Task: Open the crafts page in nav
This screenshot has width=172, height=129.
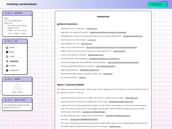Action: pos(12,56)
